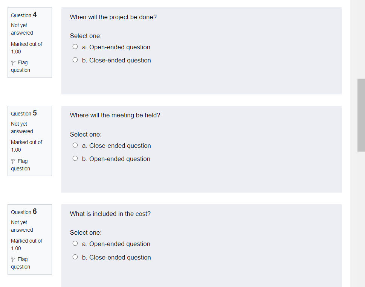Click the question text When will the project be done

(x=113, y=17)
